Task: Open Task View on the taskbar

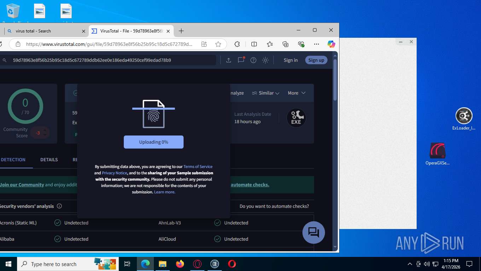Action: pyautogui.click(x=127, y=264)
